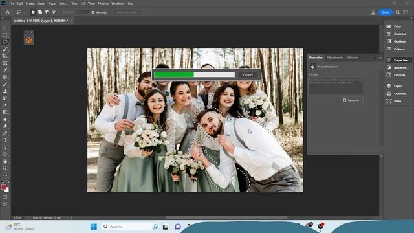Choose Intersect with Selection mode button
The image size is (414, 233).
(x=54, y=12)
